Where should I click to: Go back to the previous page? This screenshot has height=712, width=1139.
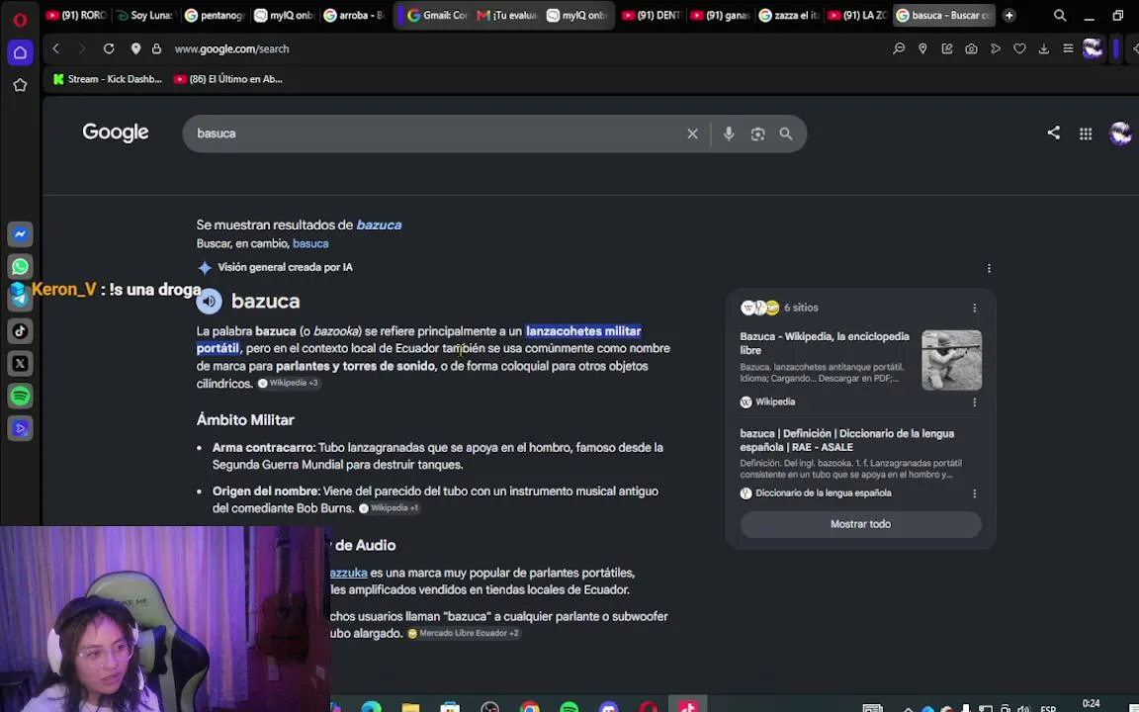(56, 48)
